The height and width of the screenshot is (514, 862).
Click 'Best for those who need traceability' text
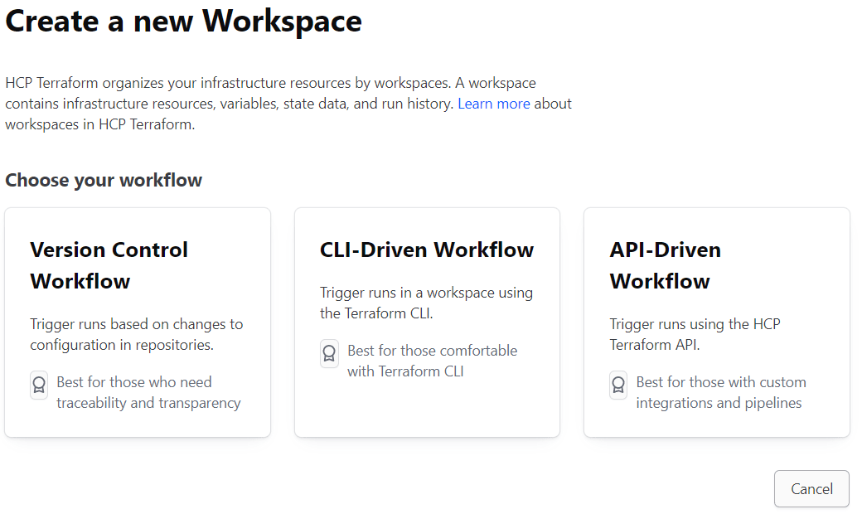pos(148,392)
